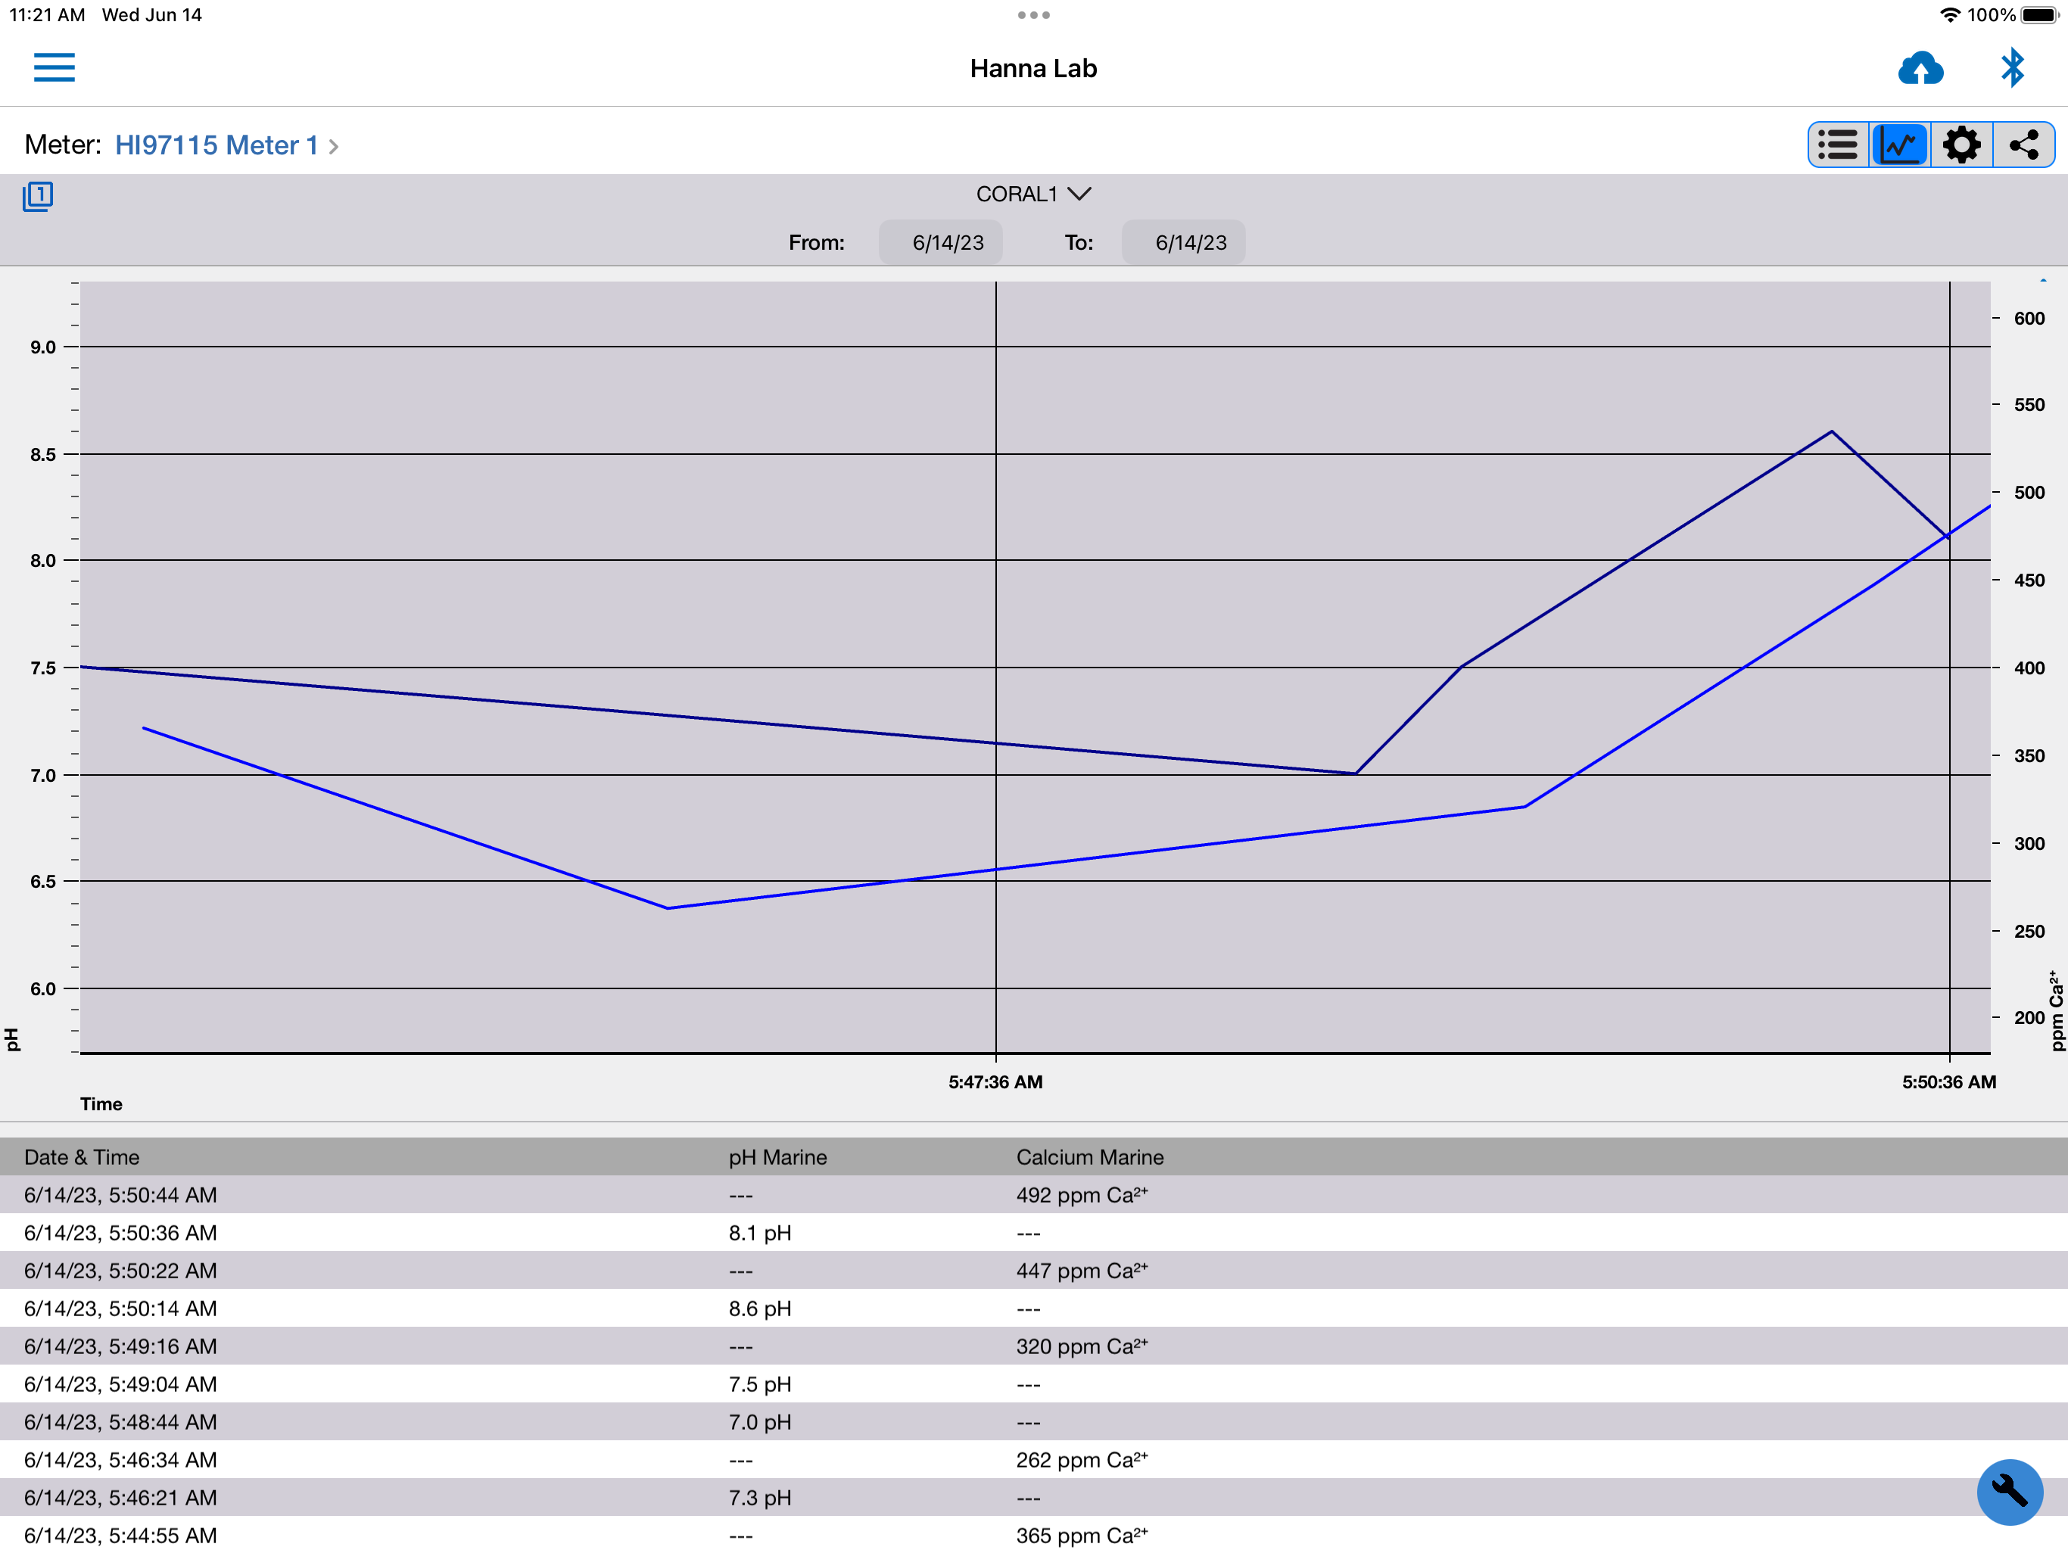The height and width of the screenshot is (1550, 2068).
Task: Open meter settings gear
Action: point(1961,145)
